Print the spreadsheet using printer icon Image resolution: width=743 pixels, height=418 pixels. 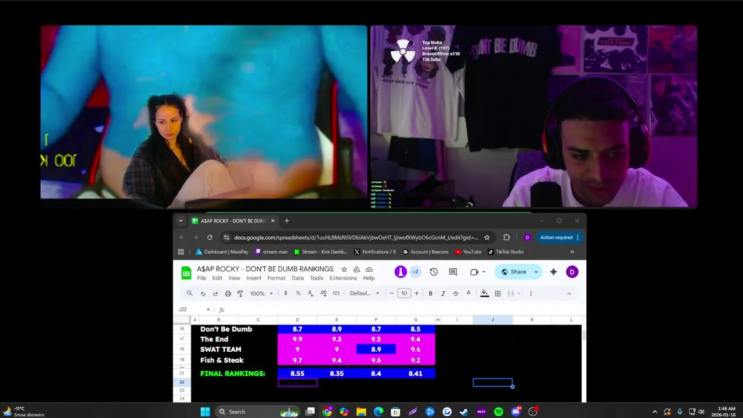tap(228, 294)
